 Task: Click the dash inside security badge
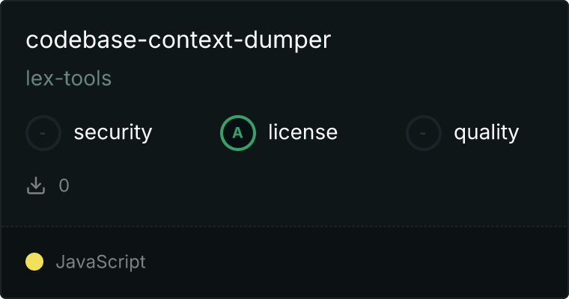[43, 133]
